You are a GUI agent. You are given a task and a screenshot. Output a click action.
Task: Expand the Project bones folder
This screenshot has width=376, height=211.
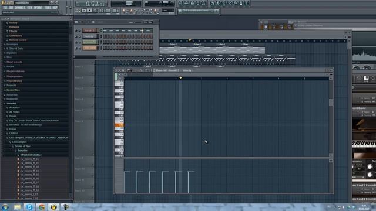(14, 81)
